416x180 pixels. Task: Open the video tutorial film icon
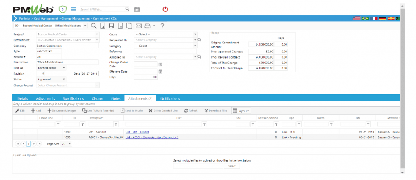point(137,9)
